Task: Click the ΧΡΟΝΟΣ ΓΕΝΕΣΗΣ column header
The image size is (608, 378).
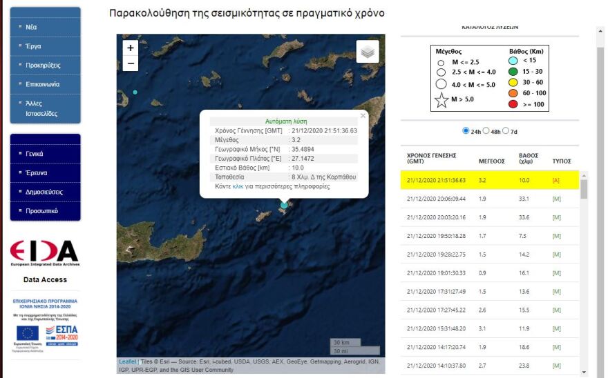Action: pyautogui.click(x=431, y=158)
